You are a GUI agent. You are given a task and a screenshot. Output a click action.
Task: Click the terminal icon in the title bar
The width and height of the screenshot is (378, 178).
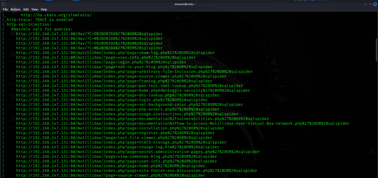(x=4, y=4)
